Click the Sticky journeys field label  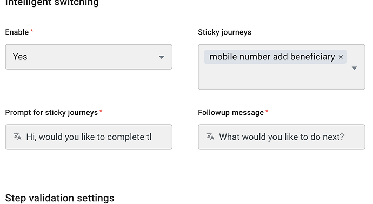tap(224, 32)
